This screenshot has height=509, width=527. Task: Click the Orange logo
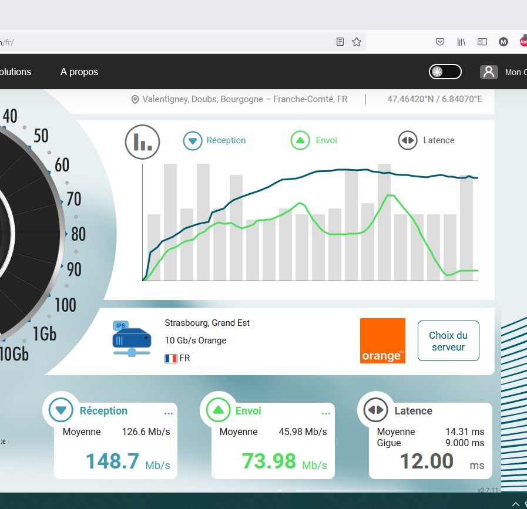point(382,341)
